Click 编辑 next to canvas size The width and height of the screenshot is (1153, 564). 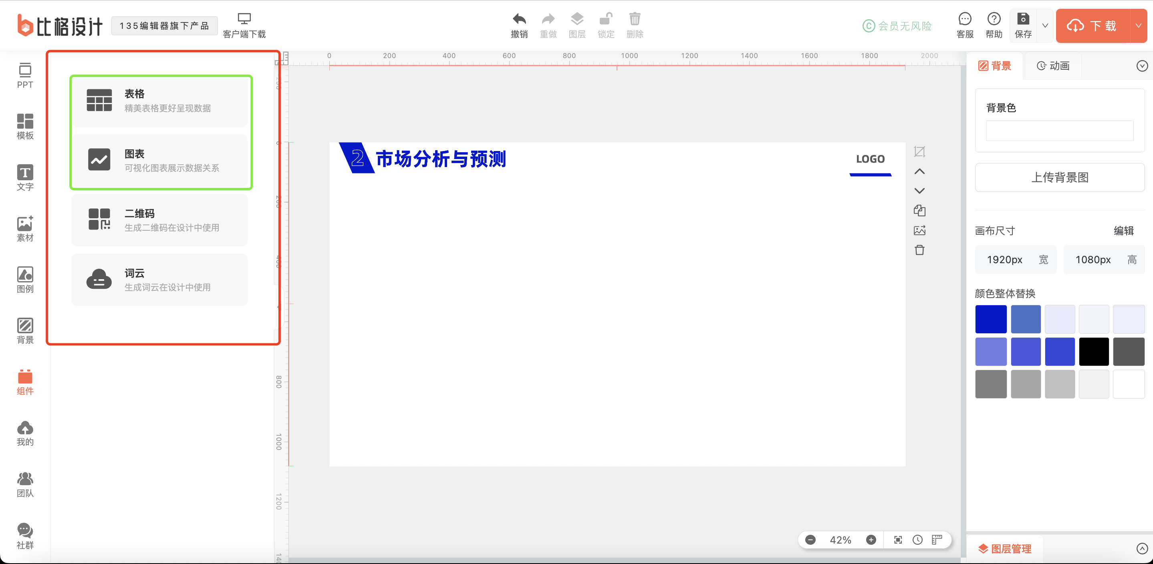point(1123,230)
